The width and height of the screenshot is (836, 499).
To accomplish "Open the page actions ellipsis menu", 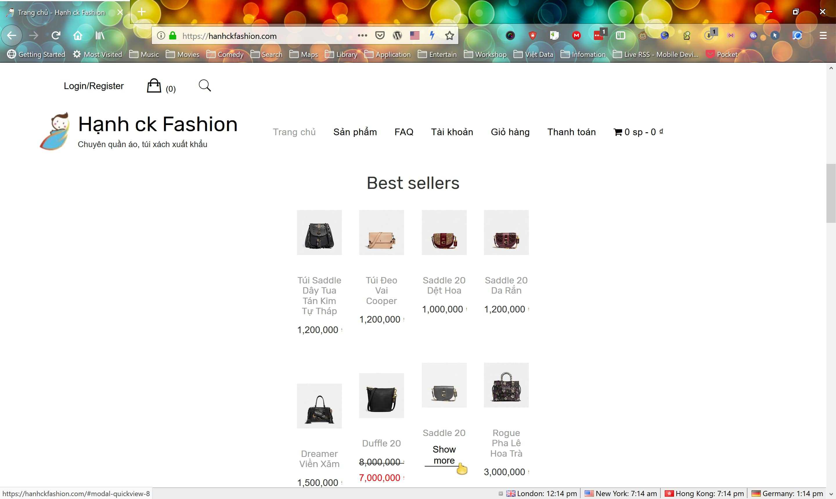I will coord(362,35).
